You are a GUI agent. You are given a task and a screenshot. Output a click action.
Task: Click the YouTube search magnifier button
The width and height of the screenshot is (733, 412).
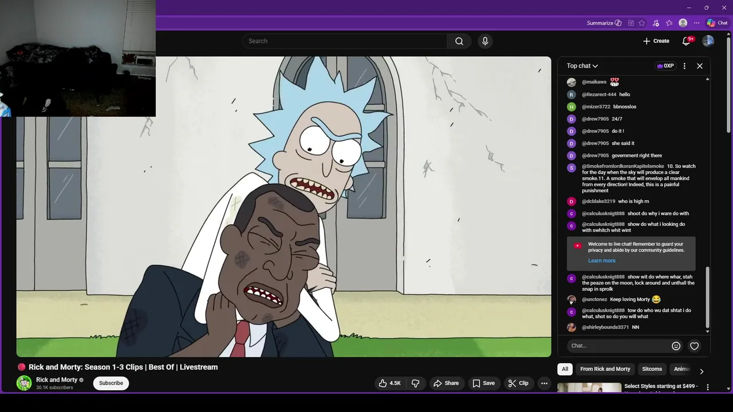pos(459,41)
